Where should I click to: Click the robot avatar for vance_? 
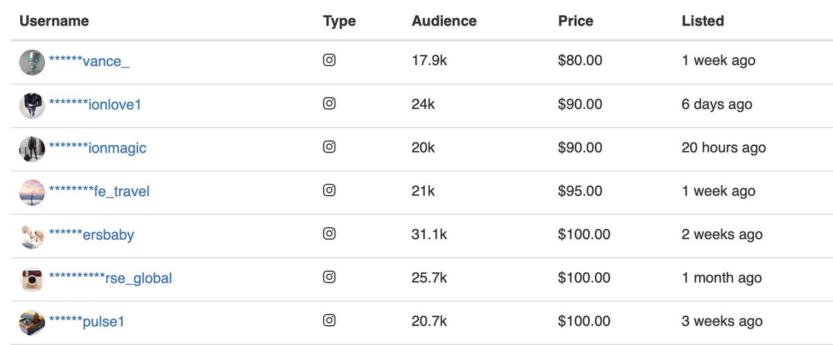(32, 62)
